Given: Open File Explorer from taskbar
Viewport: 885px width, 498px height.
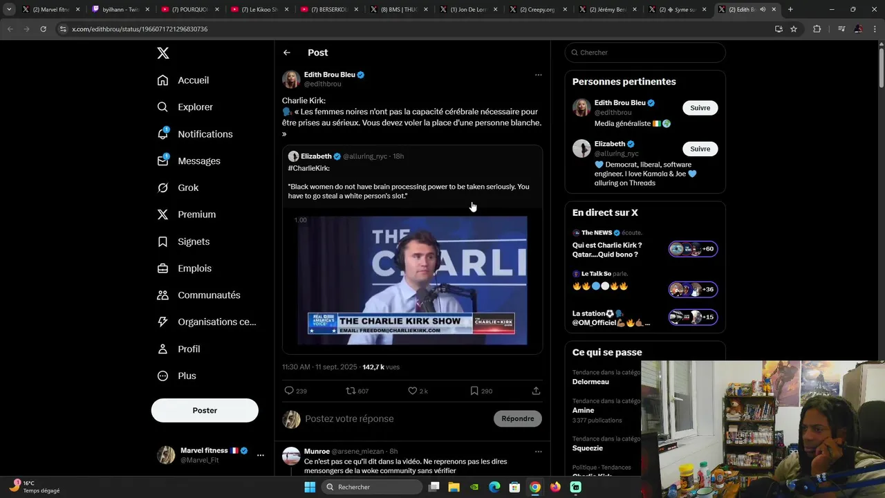Looking at the screenshot, I should point(454,487).
